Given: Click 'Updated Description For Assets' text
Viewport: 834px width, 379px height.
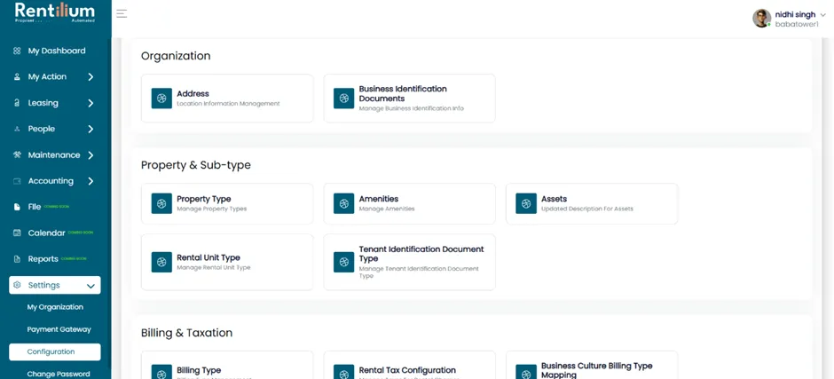Looking at the screenshot, I should coord(587,209).
